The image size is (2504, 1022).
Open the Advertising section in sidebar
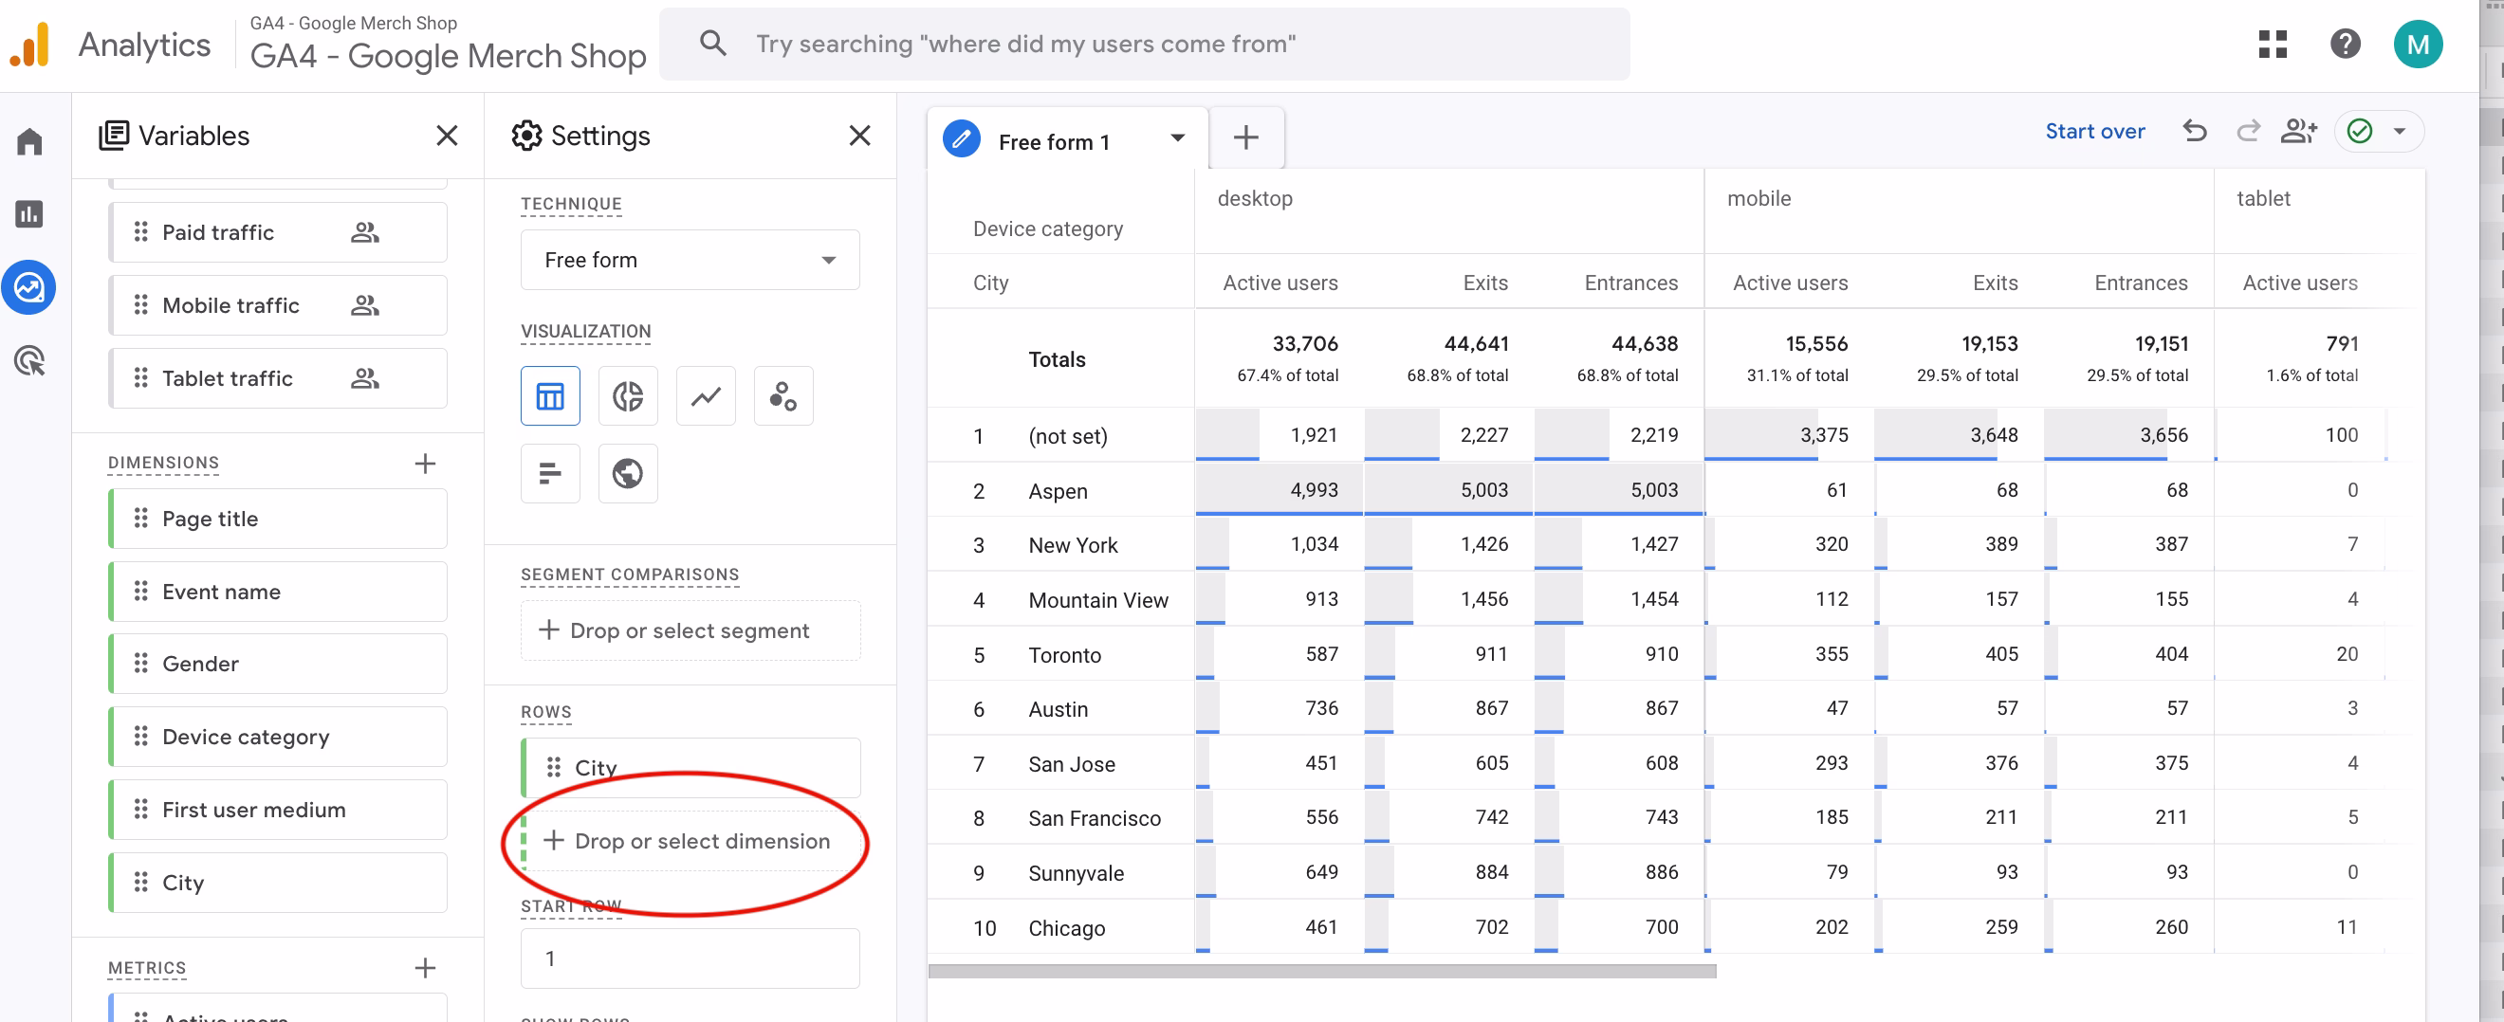point(29,361)
